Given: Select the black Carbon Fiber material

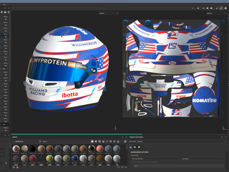Looking at the screenshot, I should pyautogui.click(x=33, y=149).
